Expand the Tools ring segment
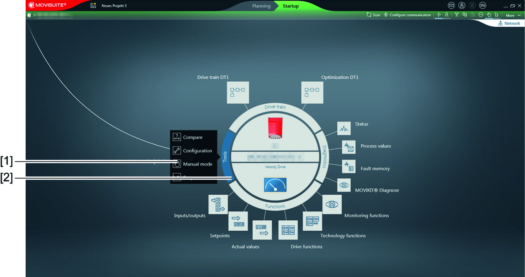525x277 pixels. pos(226,156)
